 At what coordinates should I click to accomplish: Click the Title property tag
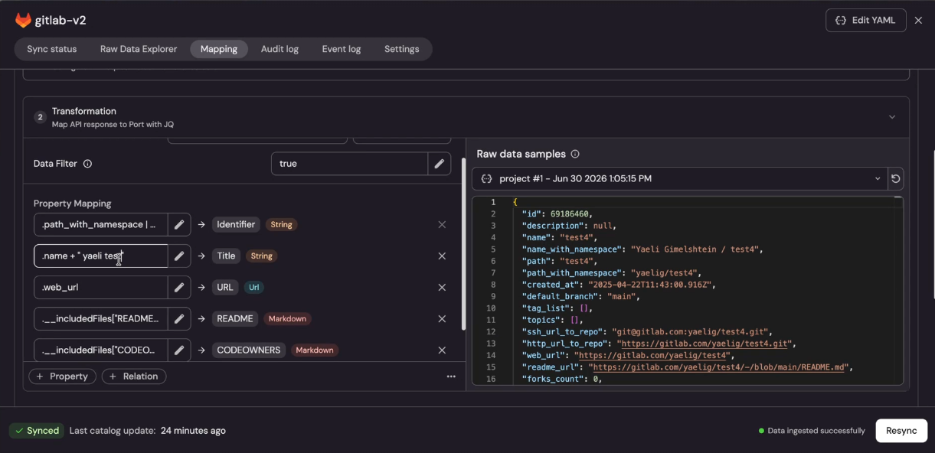226,256
